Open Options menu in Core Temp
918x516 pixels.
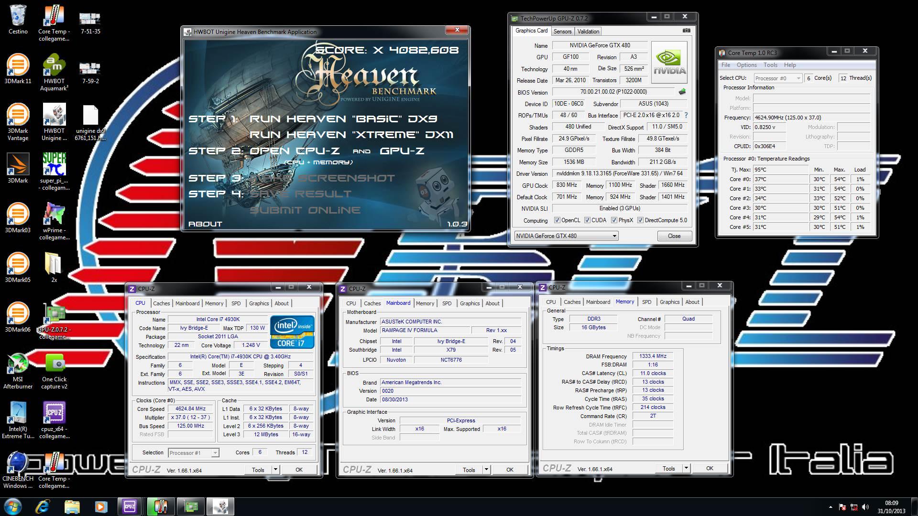pyautogui.click(x=746, y=65)
